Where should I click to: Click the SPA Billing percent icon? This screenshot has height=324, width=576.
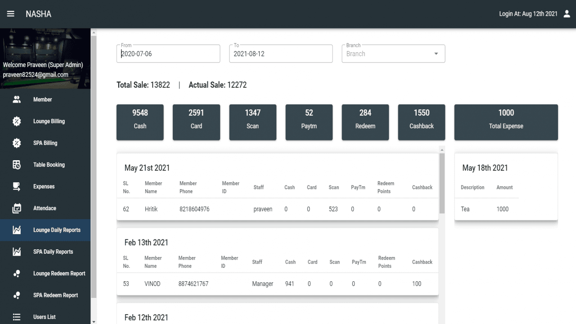(x=17, y=143)
